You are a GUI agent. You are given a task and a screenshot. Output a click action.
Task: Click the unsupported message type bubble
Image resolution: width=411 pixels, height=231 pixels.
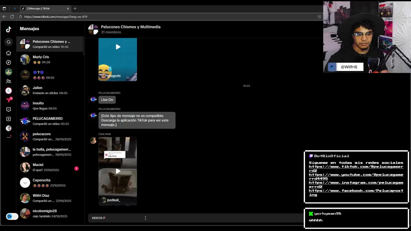[137, 120]
